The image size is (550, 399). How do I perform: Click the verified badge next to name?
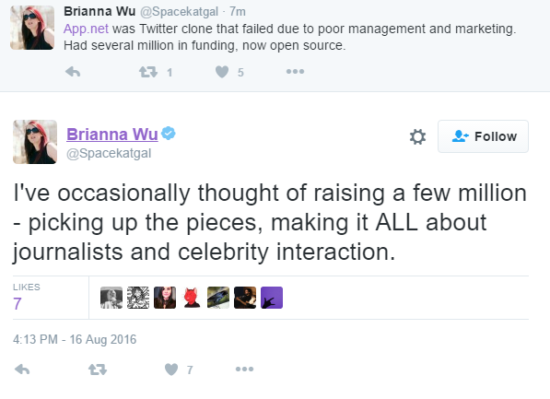click(x=169, y=134)
